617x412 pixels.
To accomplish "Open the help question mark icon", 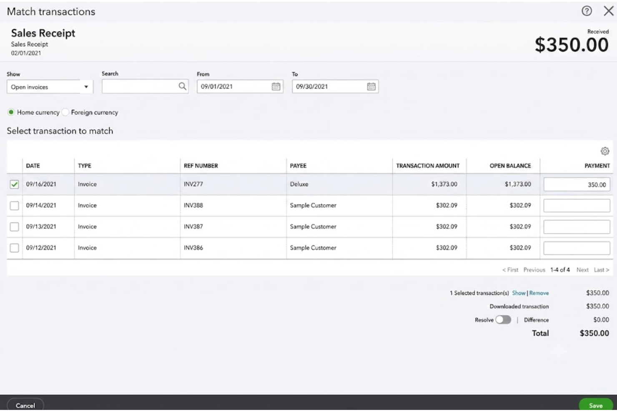I will tap(587, 11).
